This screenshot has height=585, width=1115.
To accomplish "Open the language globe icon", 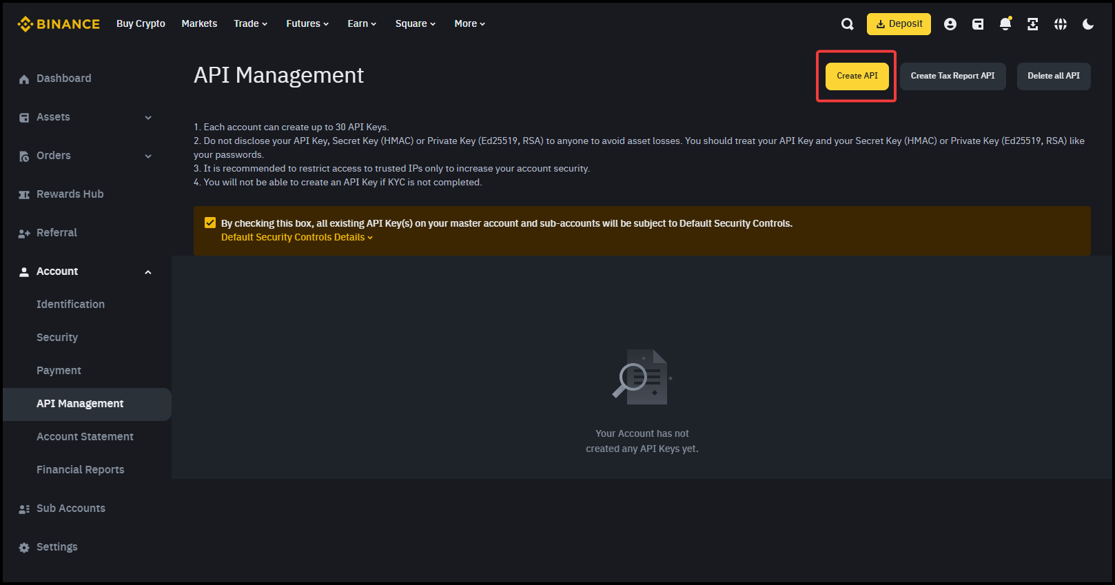I will tap(1060, 24).
